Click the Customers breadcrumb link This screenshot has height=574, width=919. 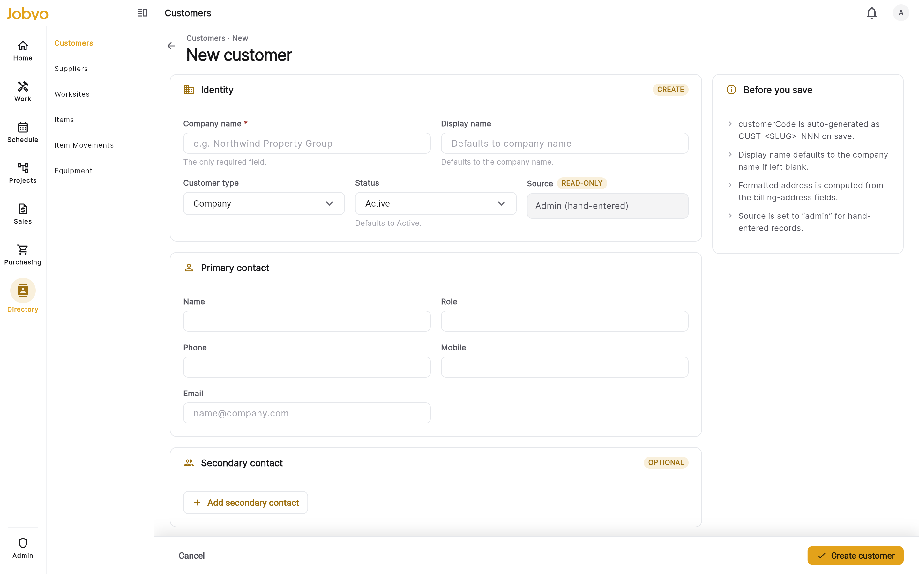pyautogui.click(x=205, y=38)
